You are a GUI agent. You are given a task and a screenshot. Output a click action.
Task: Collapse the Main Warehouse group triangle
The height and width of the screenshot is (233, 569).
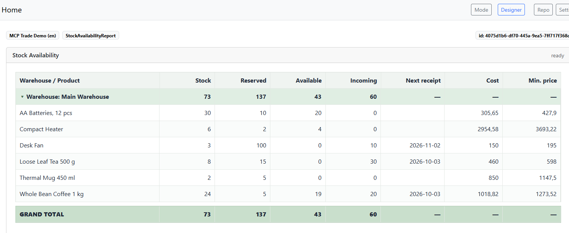coord(22,97)
